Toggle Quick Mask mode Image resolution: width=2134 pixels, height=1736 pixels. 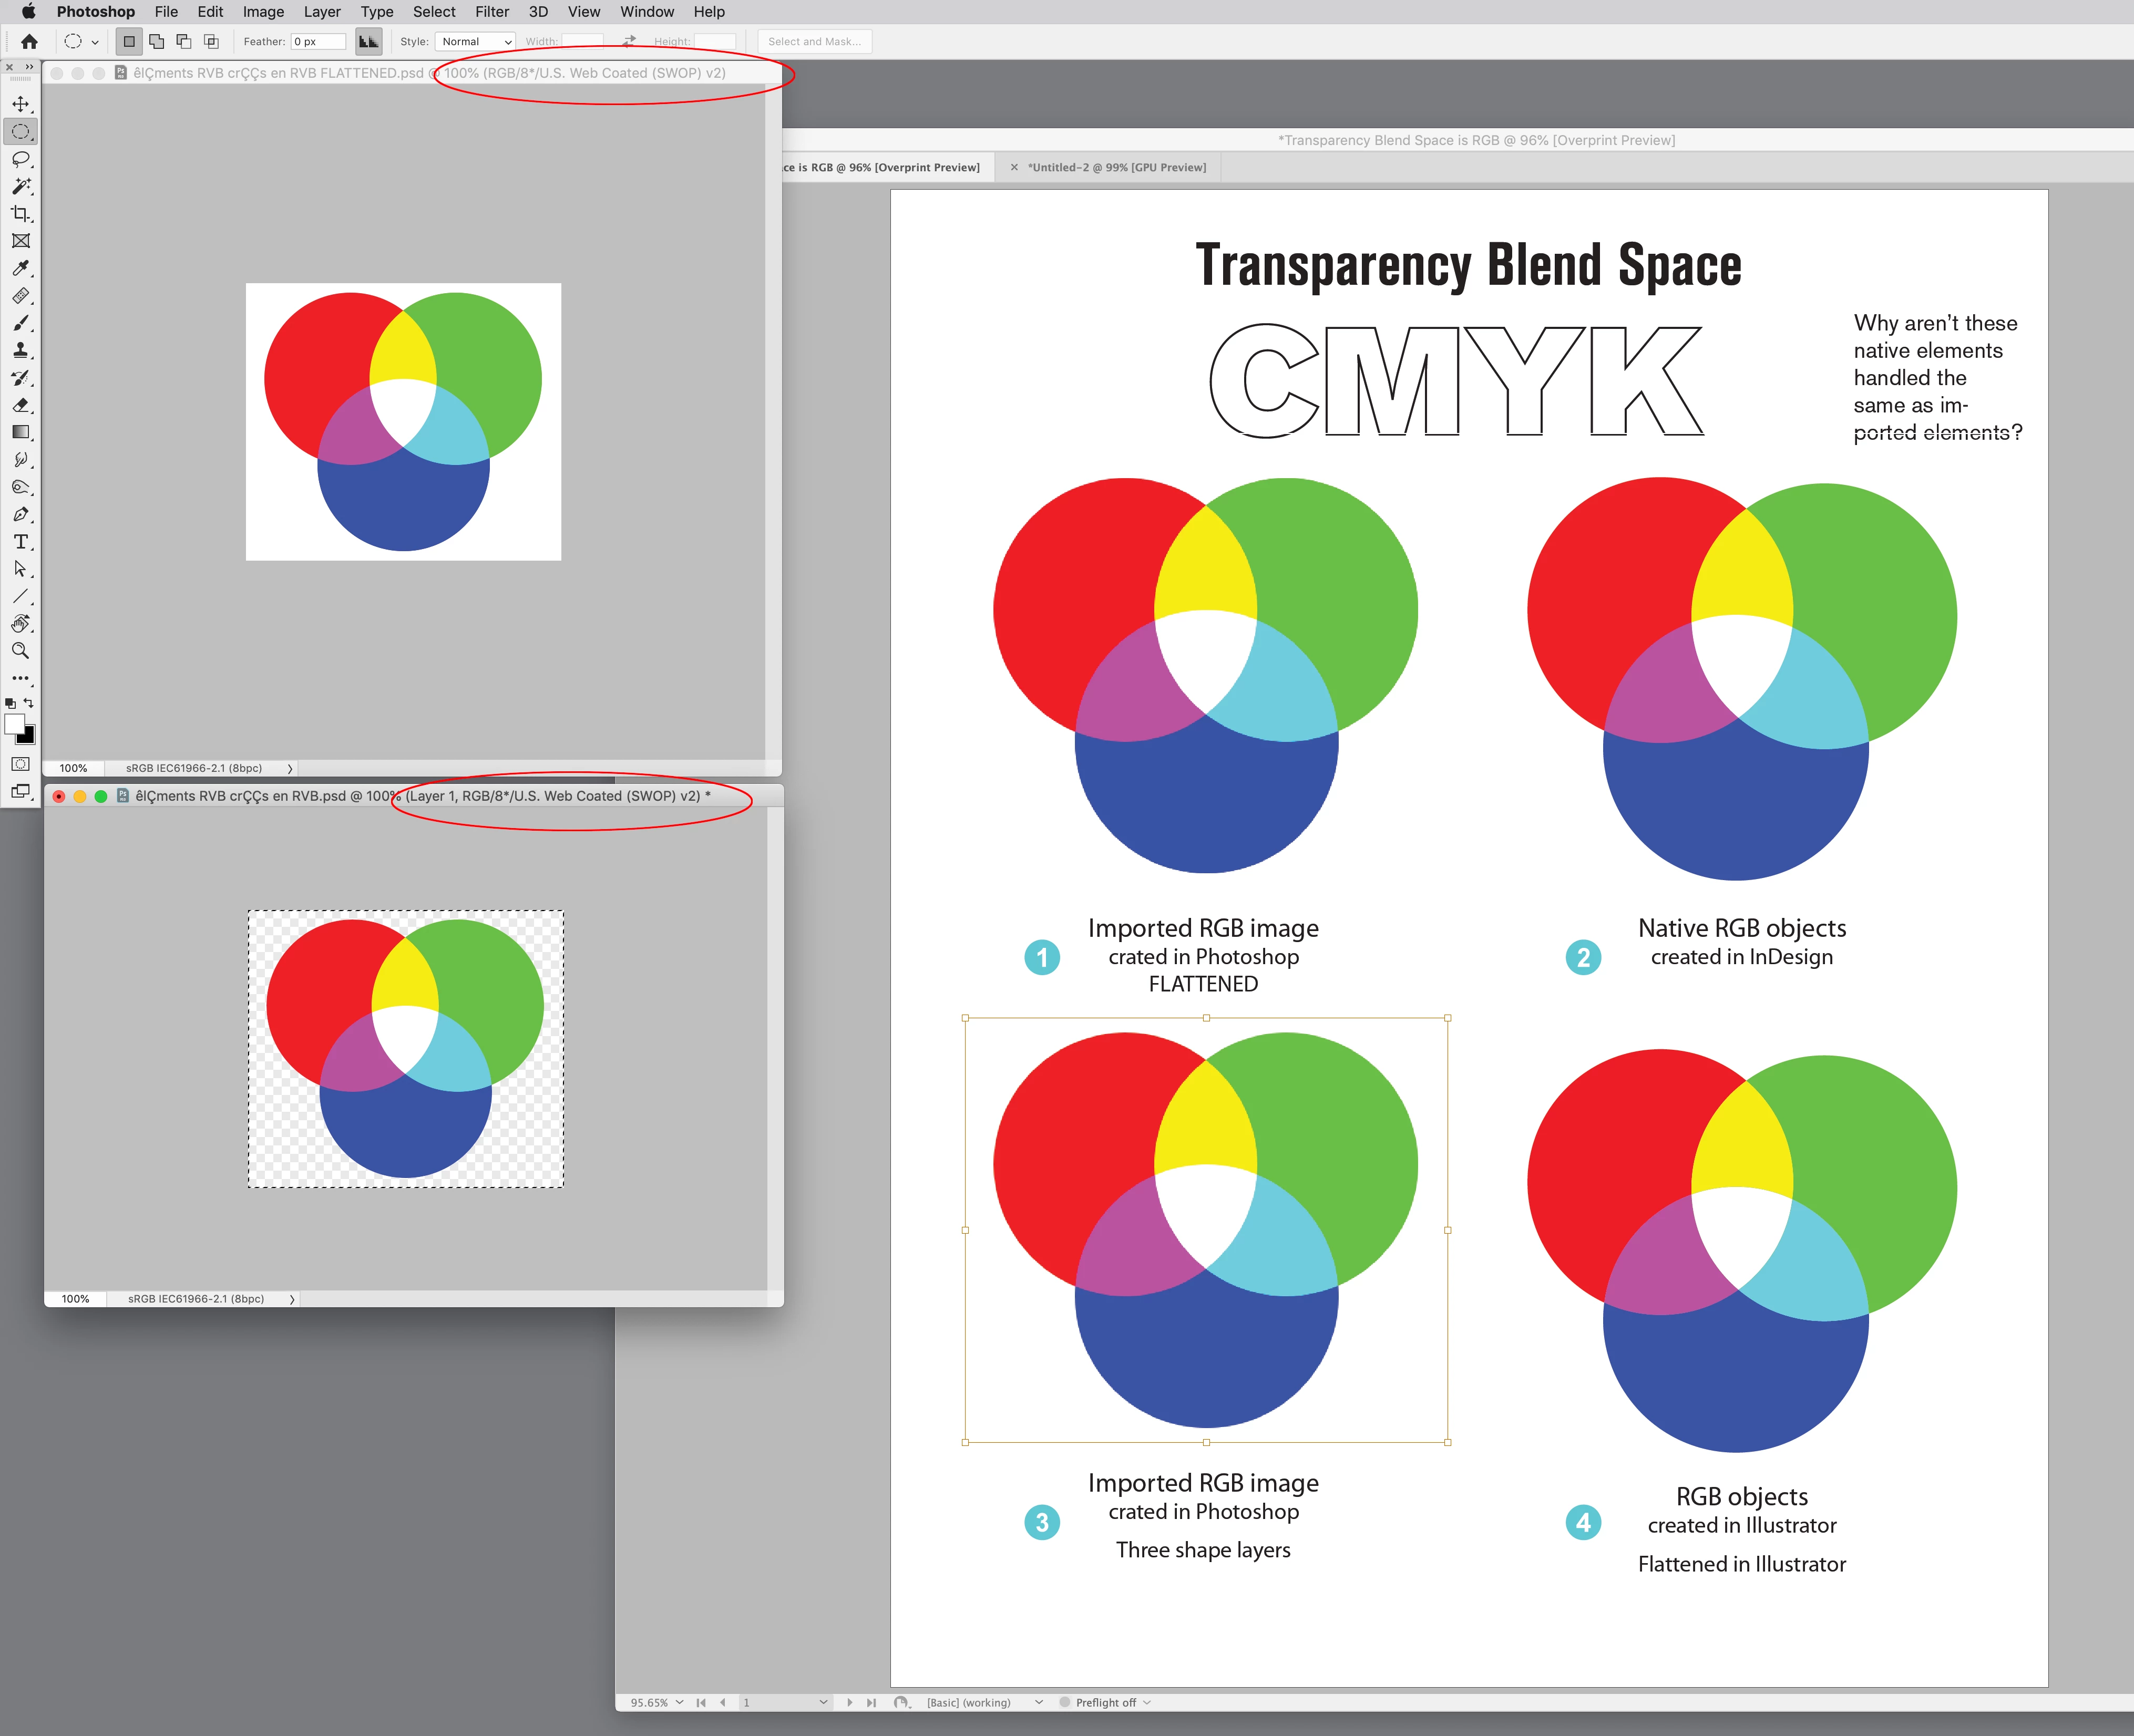(20, 764)
